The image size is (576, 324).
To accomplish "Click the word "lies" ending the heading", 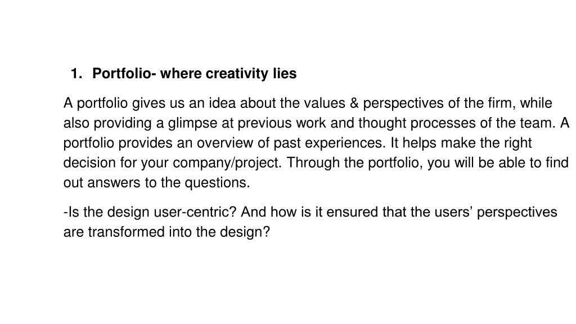I will click(285, 74).
